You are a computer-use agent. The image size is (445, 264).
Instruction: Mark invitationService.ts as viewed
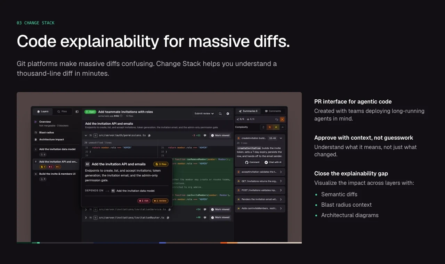click(x=220, y=209)
